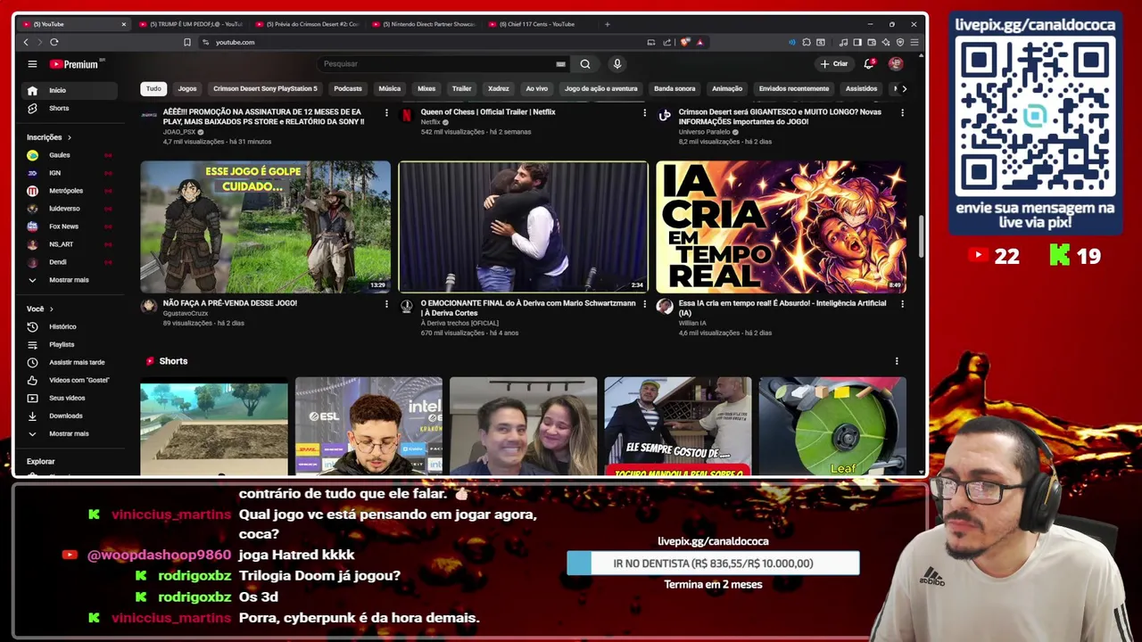Click the share page icon in address bar
Image resolution: width=1142 pixels, height=642 pixels.
coord(667,42)
